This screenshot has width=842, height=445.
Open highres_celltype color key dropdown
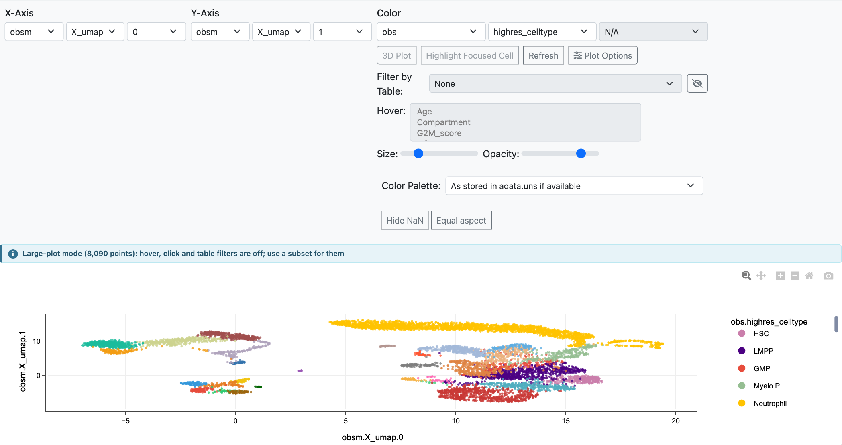[542, 32]
